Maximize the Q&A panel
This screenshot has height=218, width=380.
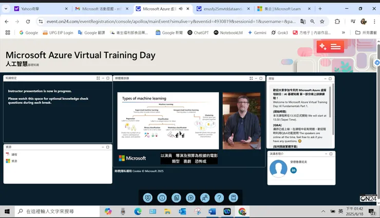[x=331, y=79]
